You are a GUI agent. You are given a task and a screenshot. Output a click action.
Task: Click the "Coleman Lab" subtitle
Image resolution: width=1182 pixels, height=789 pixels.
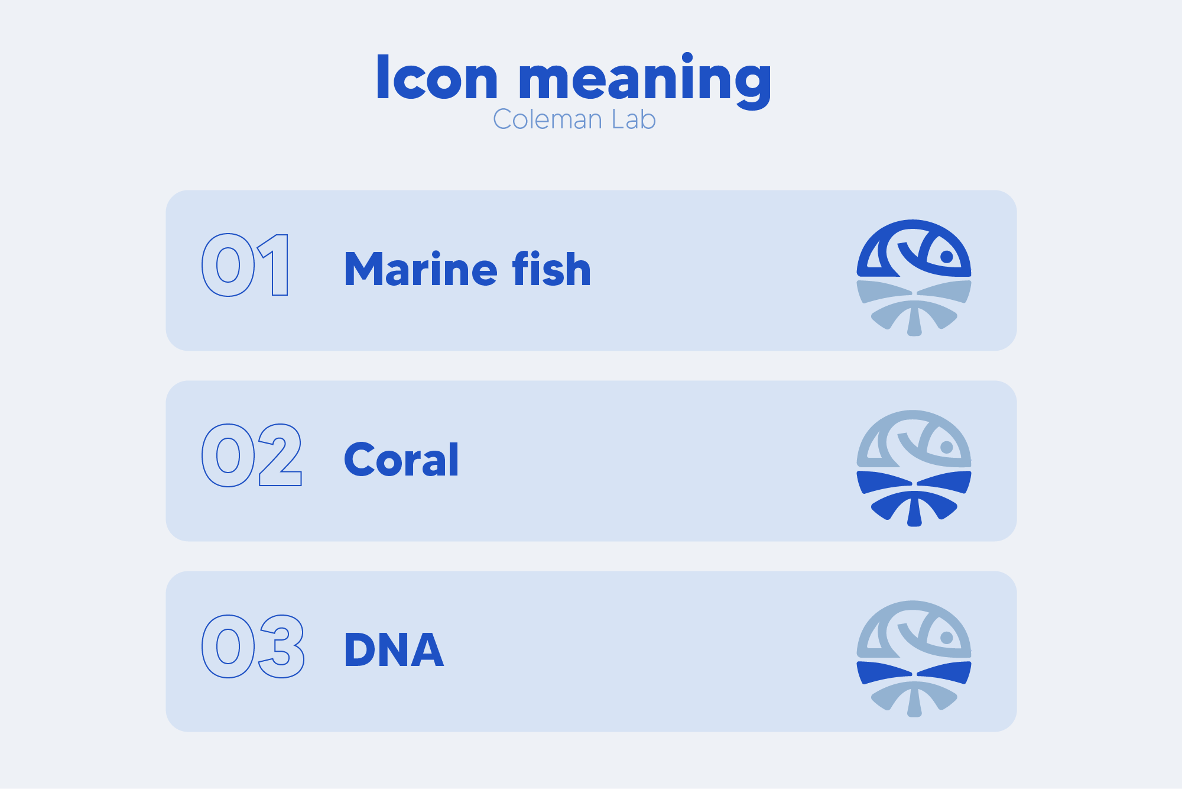(574, 119)
